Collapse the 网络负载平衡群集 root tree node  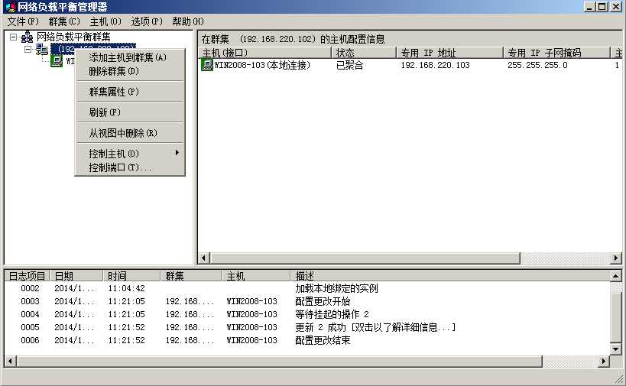pyautogui.click(x=13, y=37)
